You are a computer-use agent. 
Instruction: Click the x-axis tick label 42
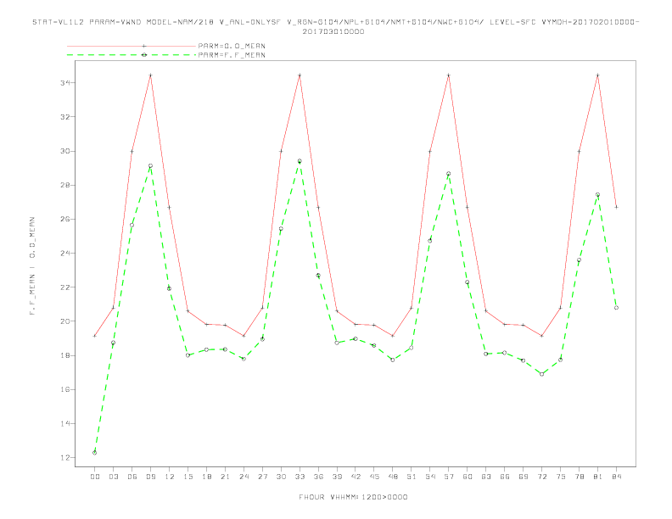click(x=356, y=477)
